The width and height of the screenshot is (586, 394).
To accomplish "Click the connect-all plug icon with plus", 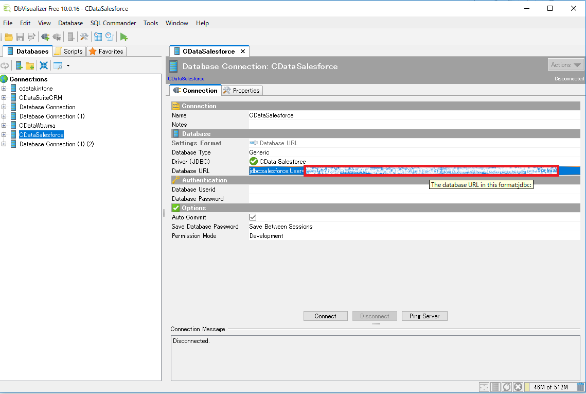I will coord(45,37).
